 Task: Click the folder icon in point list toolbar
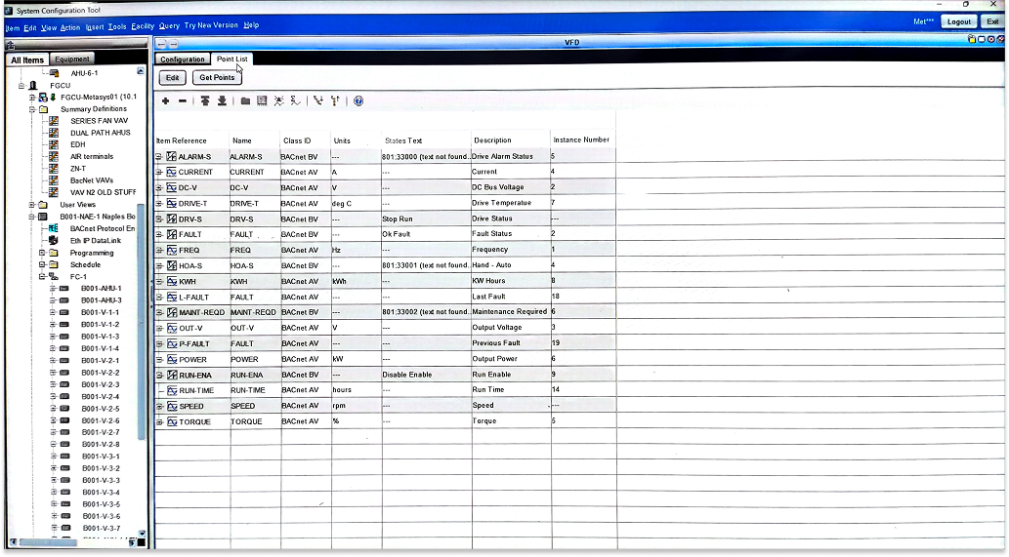pos(245,100)
